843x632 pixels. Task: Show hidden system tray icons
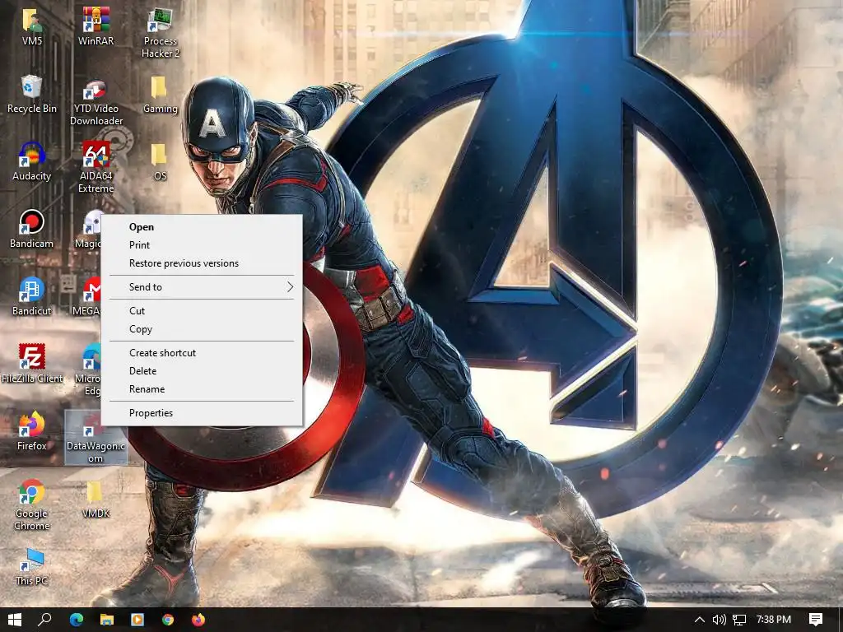point(700,620)
